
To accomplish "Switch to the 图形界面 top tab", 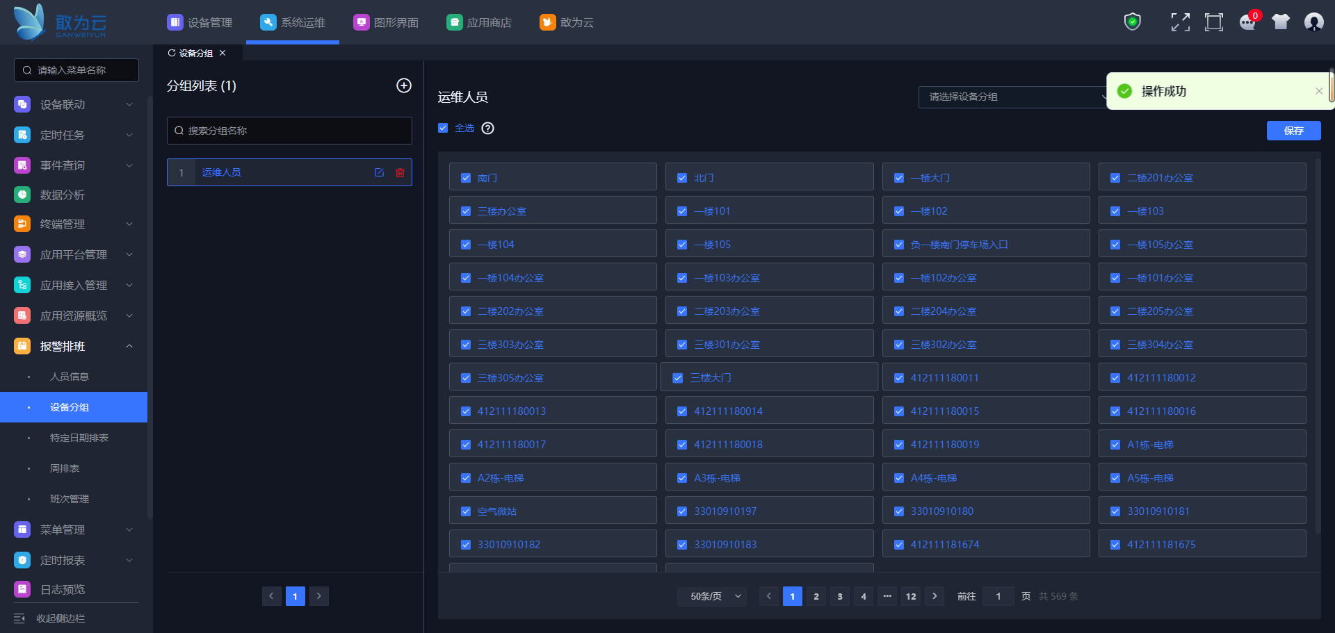I will coord(386,22).
